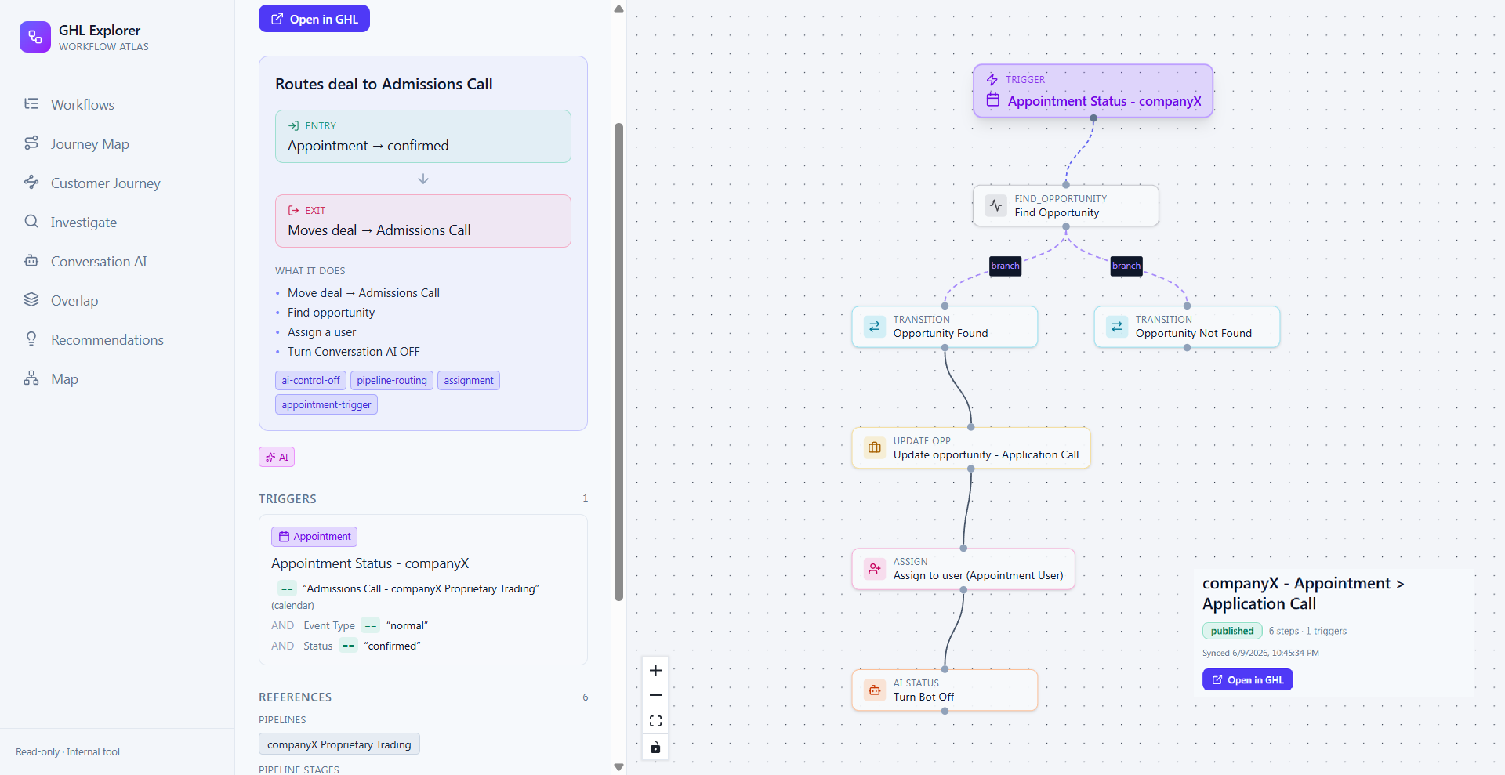The width and height of the screenshot is (1505, 775).
Task: Click the AI Status bot icon
Action: (875, 690)
